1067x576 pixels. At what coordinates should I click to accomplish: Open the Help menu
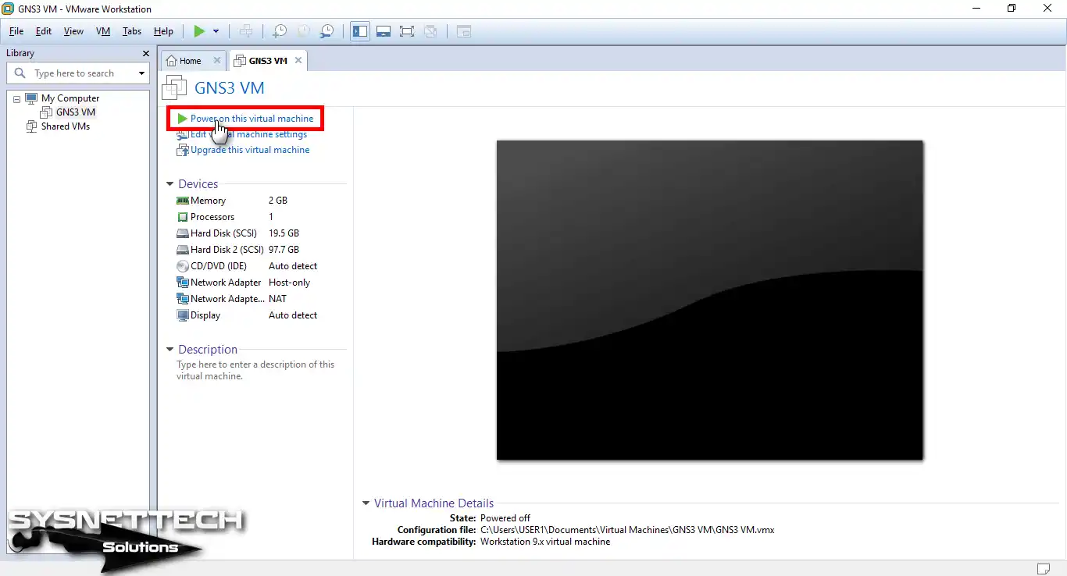163,31
